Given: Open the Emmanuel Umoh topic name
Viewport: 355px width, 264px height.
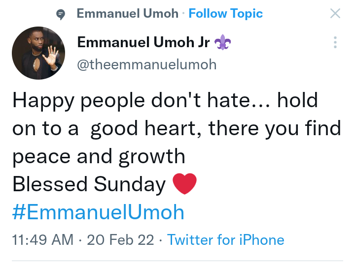Looking at the screenshot, I should click(x=128, y=14).
